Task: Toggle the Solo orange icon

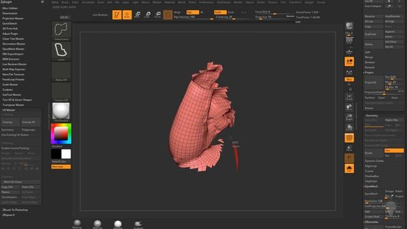Action: (x=349, y=169)
